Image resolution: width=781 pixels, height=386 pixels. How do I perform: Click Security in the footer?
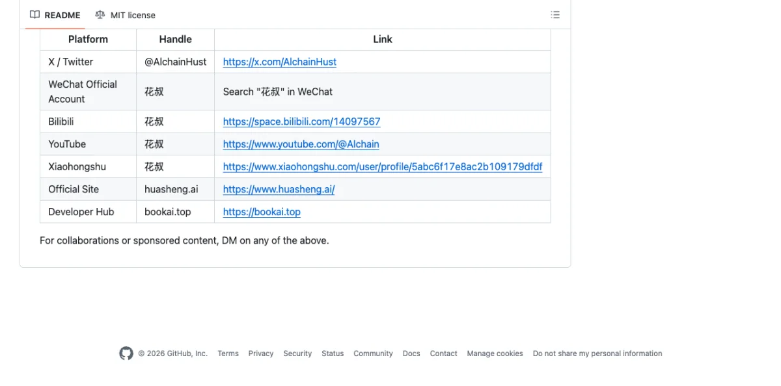(297, 354)
